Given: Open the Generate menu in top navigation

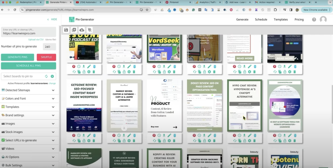Looking at the screenshot, I should point(242,19).
